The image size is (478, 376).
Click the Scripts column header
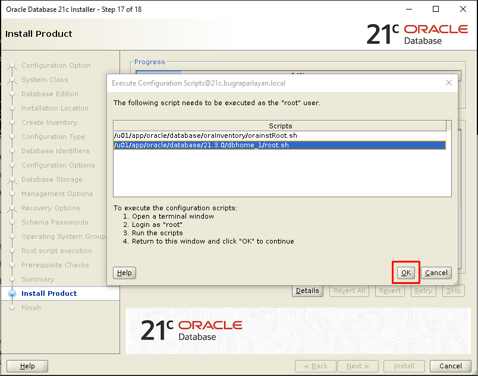[280, 126]
